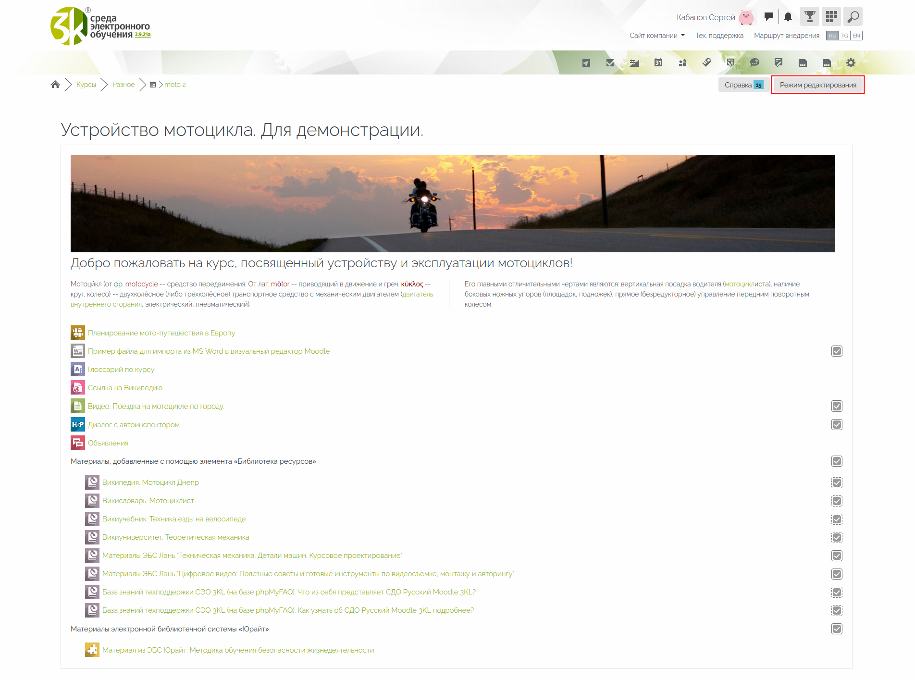Click the Word file icon of import example

click(78, 351)
